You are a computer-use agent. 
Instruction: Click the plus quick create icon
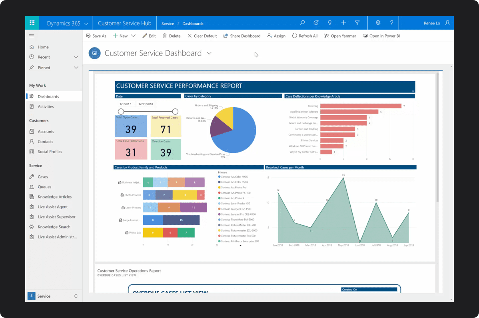click(x=343, y=23)
